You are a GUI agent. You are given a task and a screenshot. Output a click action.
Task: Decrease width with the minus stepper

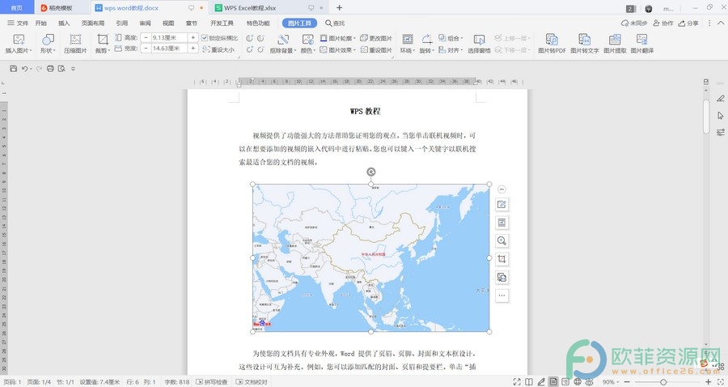[146, 49]
